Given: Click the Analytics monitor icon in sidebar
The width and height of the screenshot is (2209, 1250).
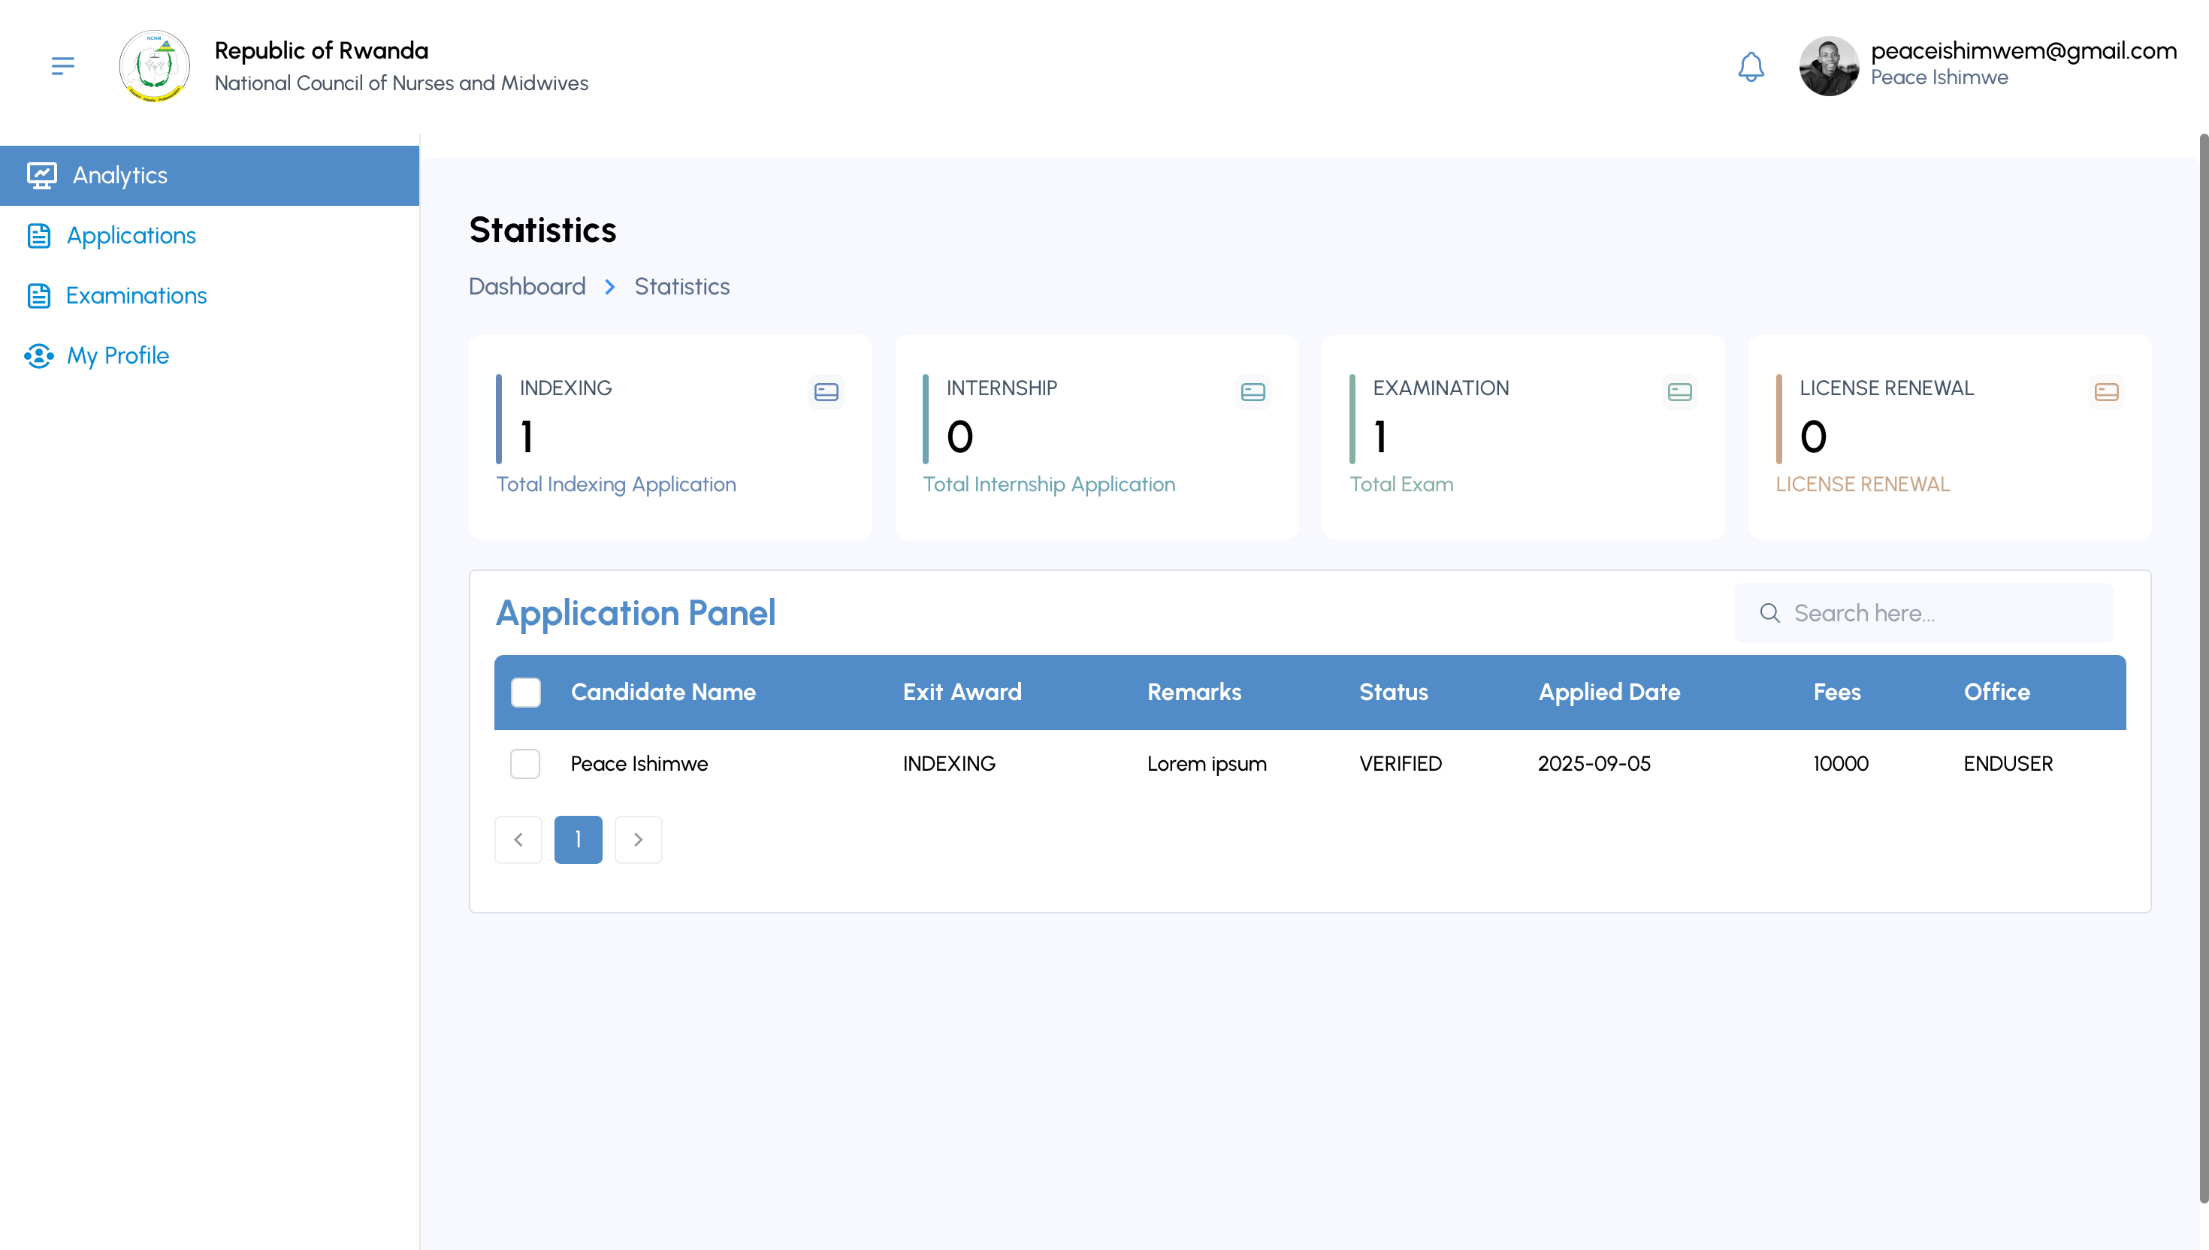Looking at the screenshot, I should click(x=41, y=175).
